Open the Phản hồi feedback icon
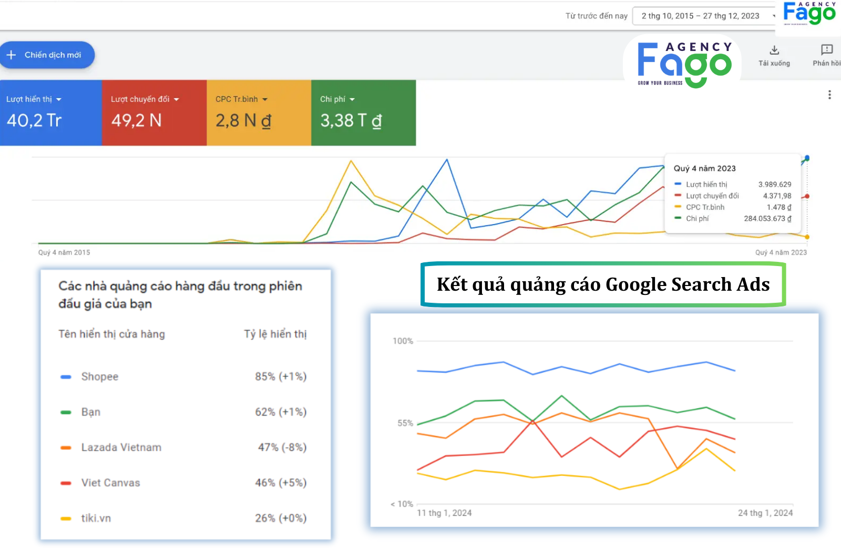The height and width of the screenshot is (551, 841). click(826, 50)
